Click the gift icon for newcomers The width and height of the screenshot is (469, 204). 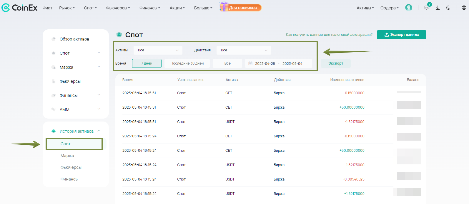click(x=224, y=7)
